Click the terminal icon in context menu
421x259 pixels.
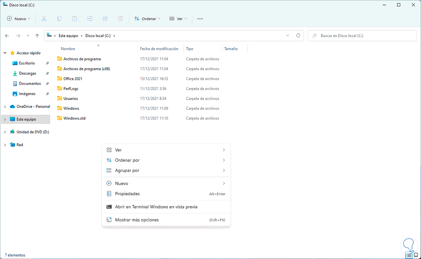coord(109,207)
